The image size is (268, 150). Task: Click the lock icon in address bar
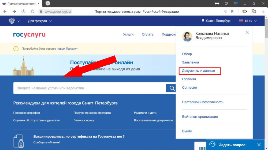pos(41,12)
